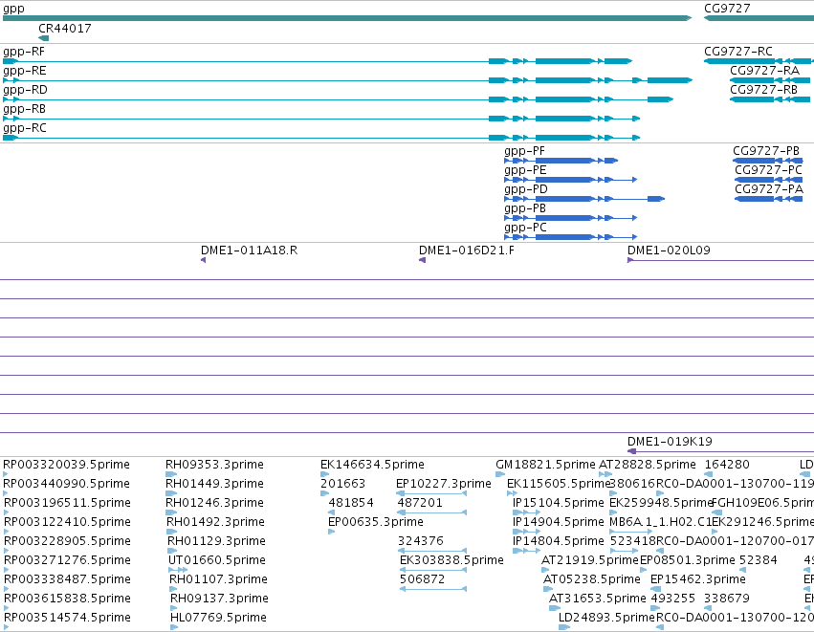Click the gpp-RD transcript label
814x632 pixels.
coord(25,90)
